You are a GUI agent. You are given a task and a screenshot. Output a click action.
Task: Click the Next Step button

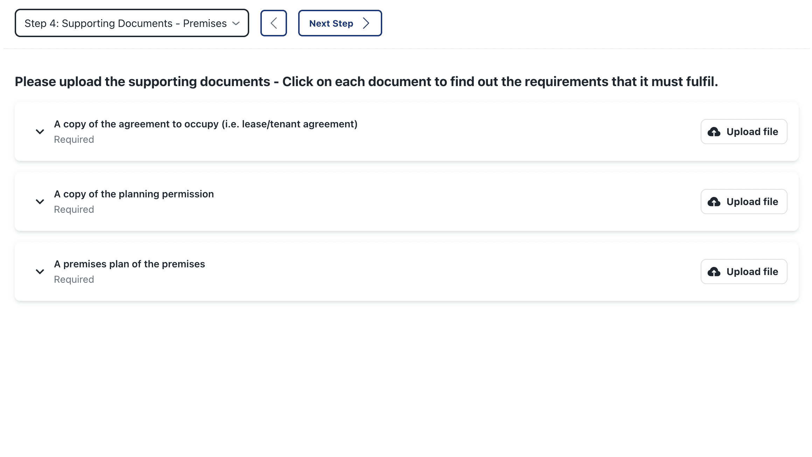pyautogui.click(x=340, y=23)
